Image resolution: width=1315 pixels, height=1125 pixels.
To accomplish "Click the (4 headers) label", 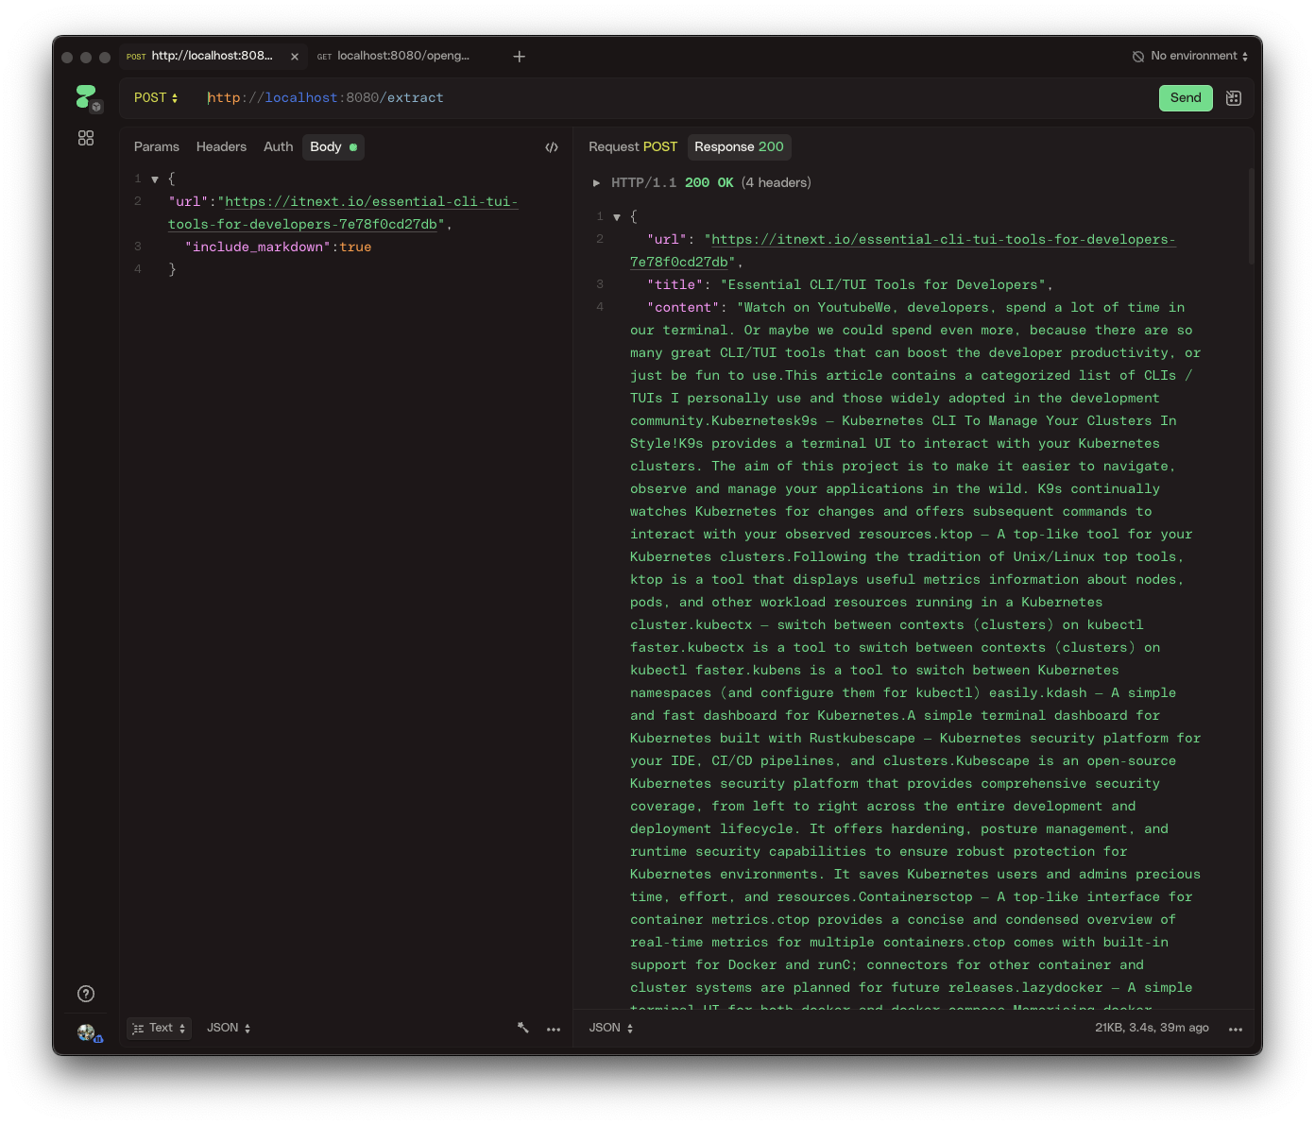I will [x=777, y=183].
